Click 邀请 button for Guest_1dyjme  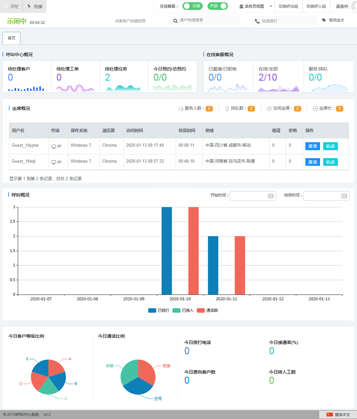(312, 146)
